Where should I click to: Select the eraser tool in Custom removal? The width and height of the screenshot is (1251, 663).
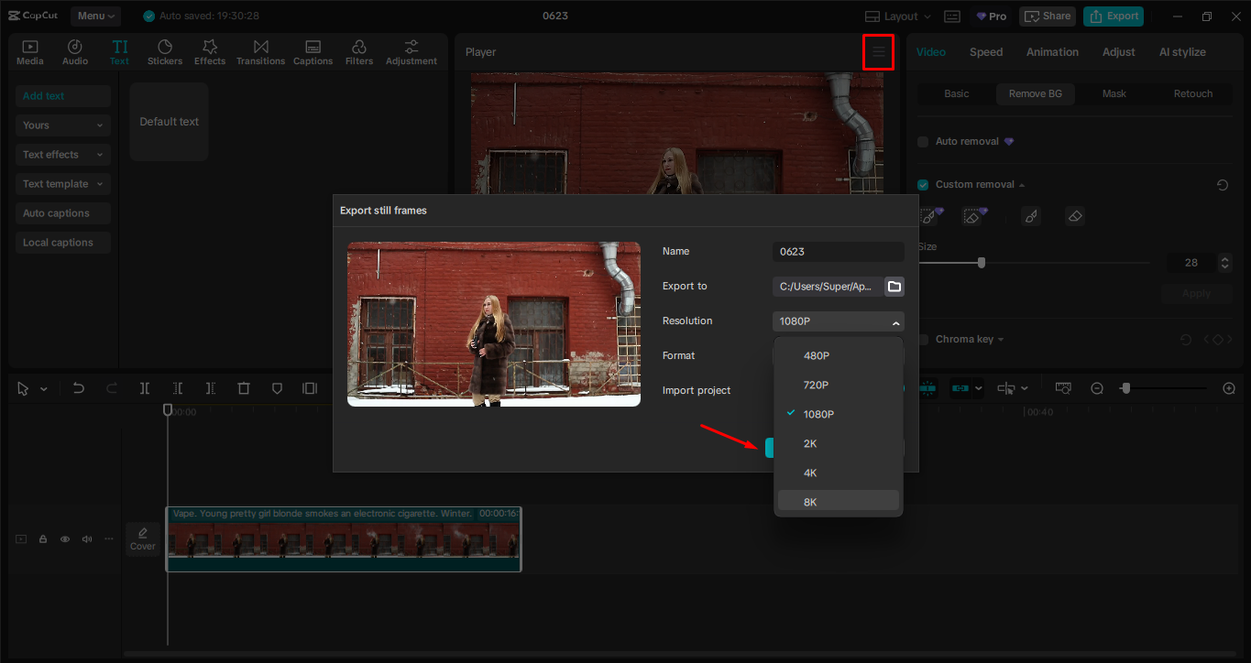(x=1075, y=216)
